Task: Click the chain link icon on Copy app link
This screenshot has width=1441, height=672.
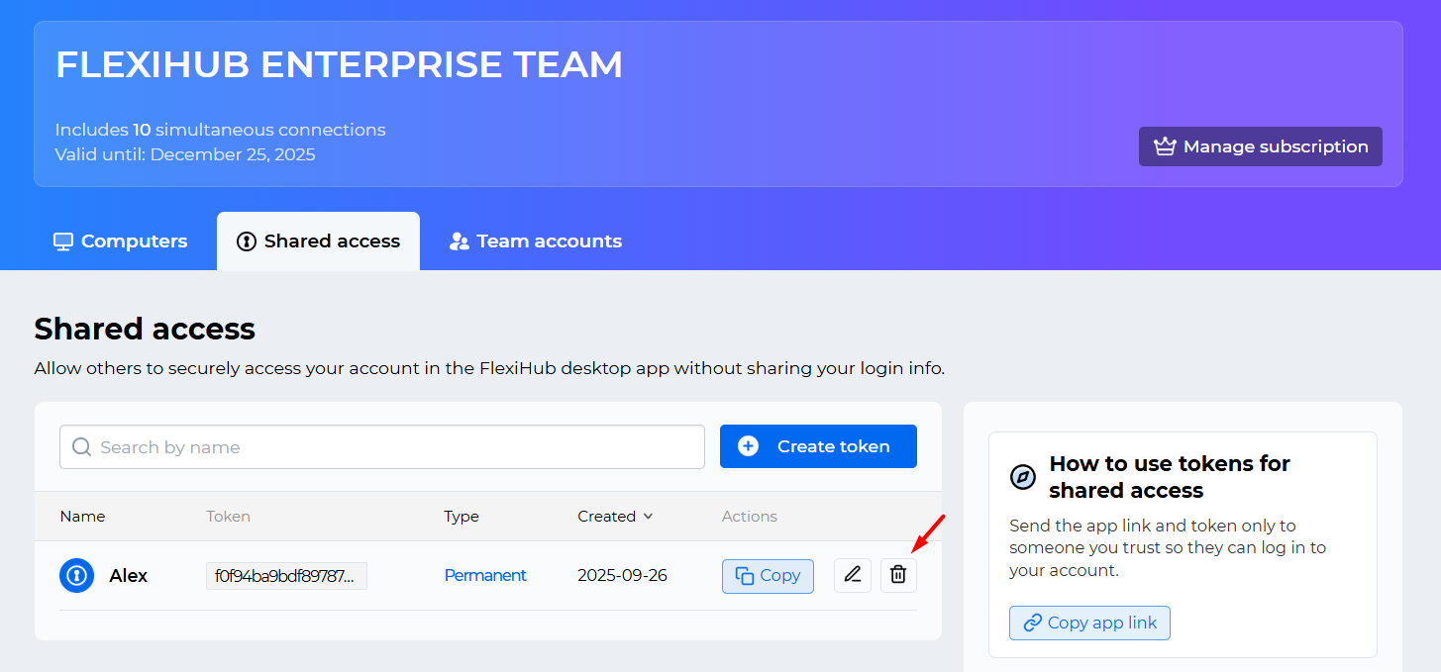Action: click(x=1033, y=623)
